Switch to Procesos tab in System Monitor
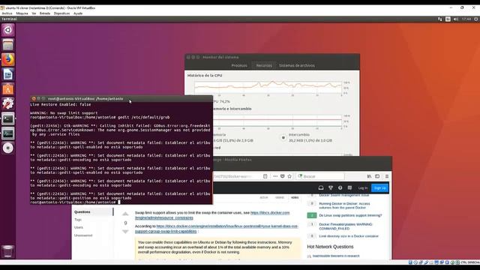This screenshot has width=480, height=270. [x=239, y=65]
